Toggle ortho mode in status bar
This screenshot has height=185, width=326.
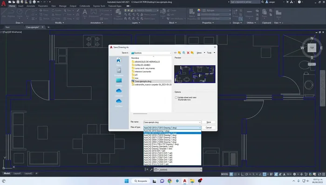243,174
